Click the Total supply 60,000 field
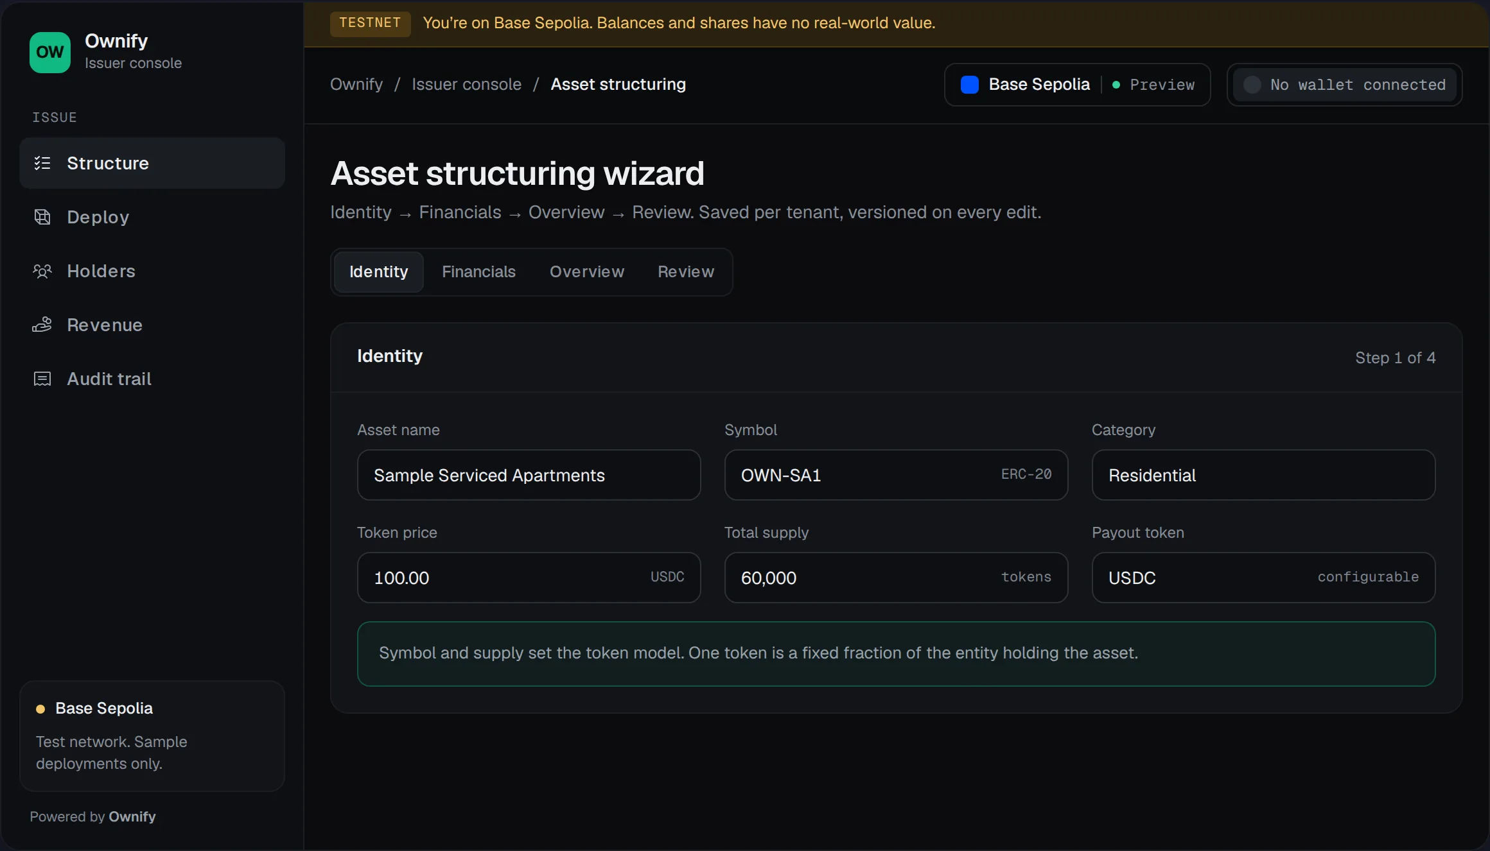The width and height of the screenshot is (1490, 851). pos(896,578)
